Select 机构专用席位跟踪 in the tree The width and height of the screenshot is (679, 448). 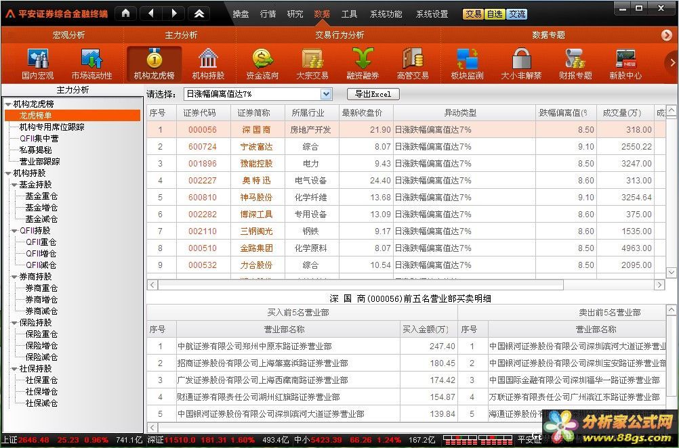pyautogui.click(x=52, y=127)
